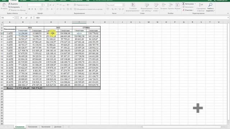Click the Fill Color bucket icon

47,9
